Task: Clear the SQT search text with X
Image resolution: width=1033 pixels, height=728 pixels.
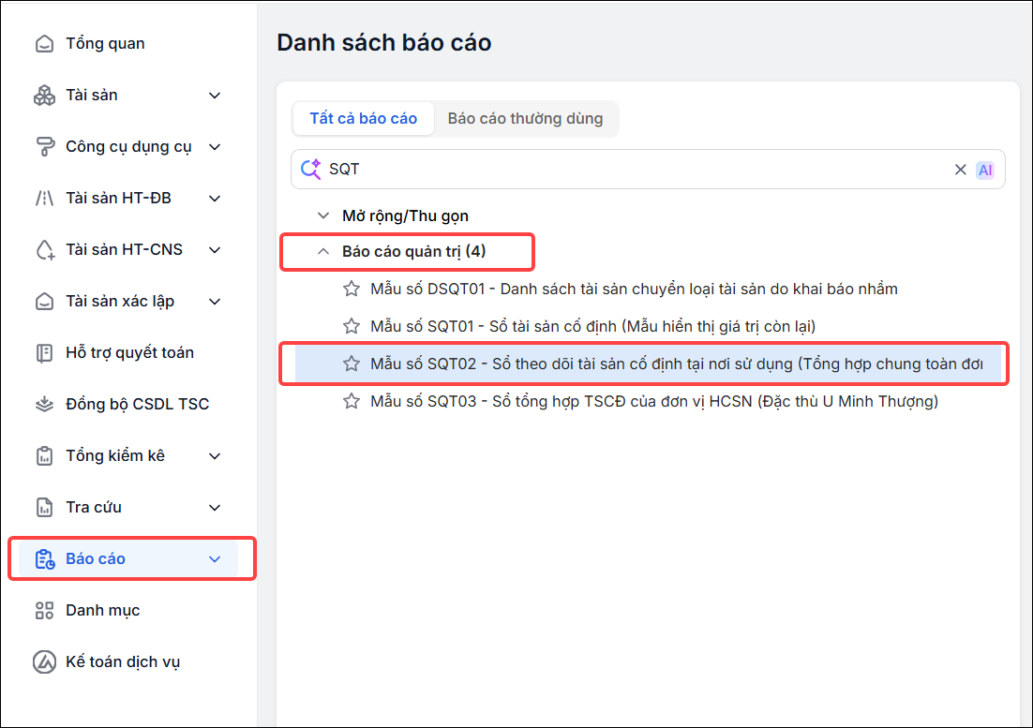Action: click(960, 170)
